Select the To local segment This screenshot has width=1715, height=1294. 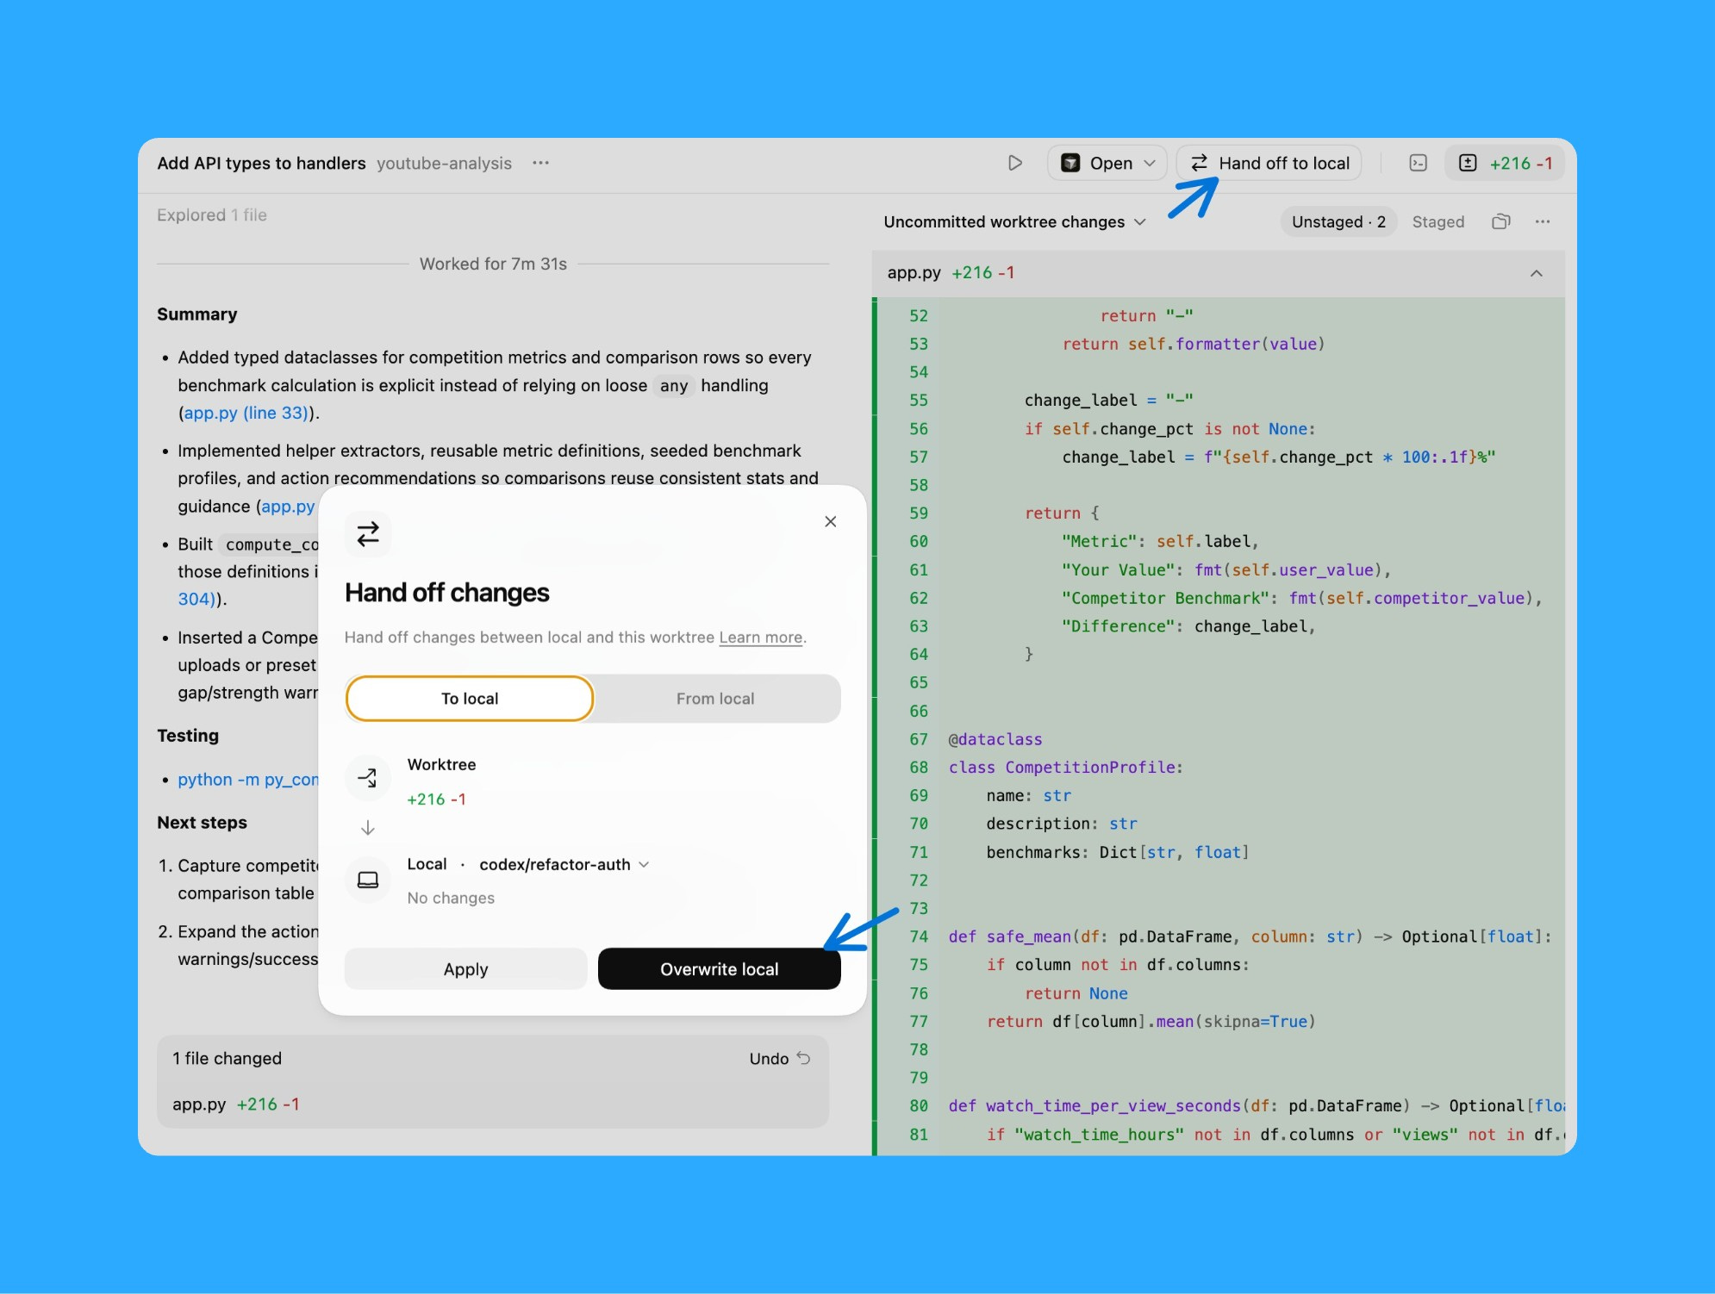coord(470,699)
